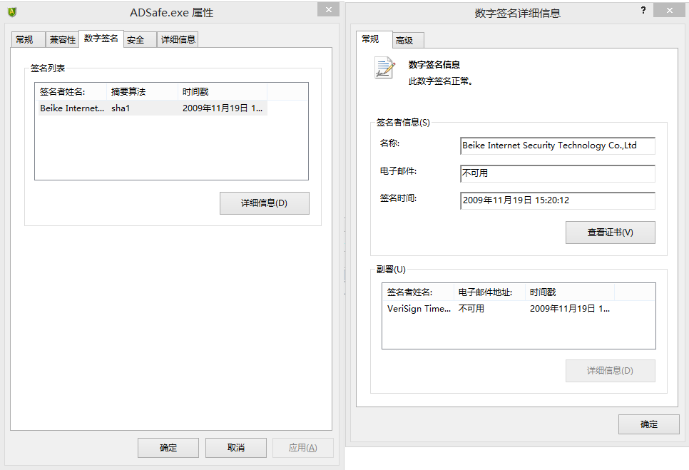689x470 pixels.
Task: Click 确定 in the 数字签名详细信息 dialog
Action: (649, 424)
